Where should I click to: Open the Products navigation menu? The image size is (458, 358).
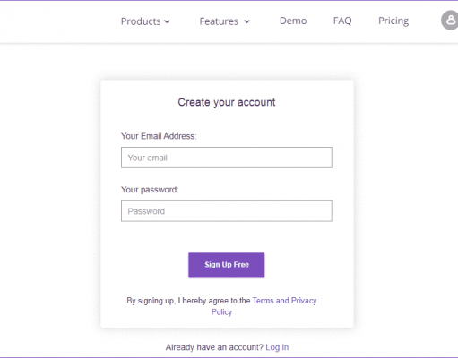(145, 21)
